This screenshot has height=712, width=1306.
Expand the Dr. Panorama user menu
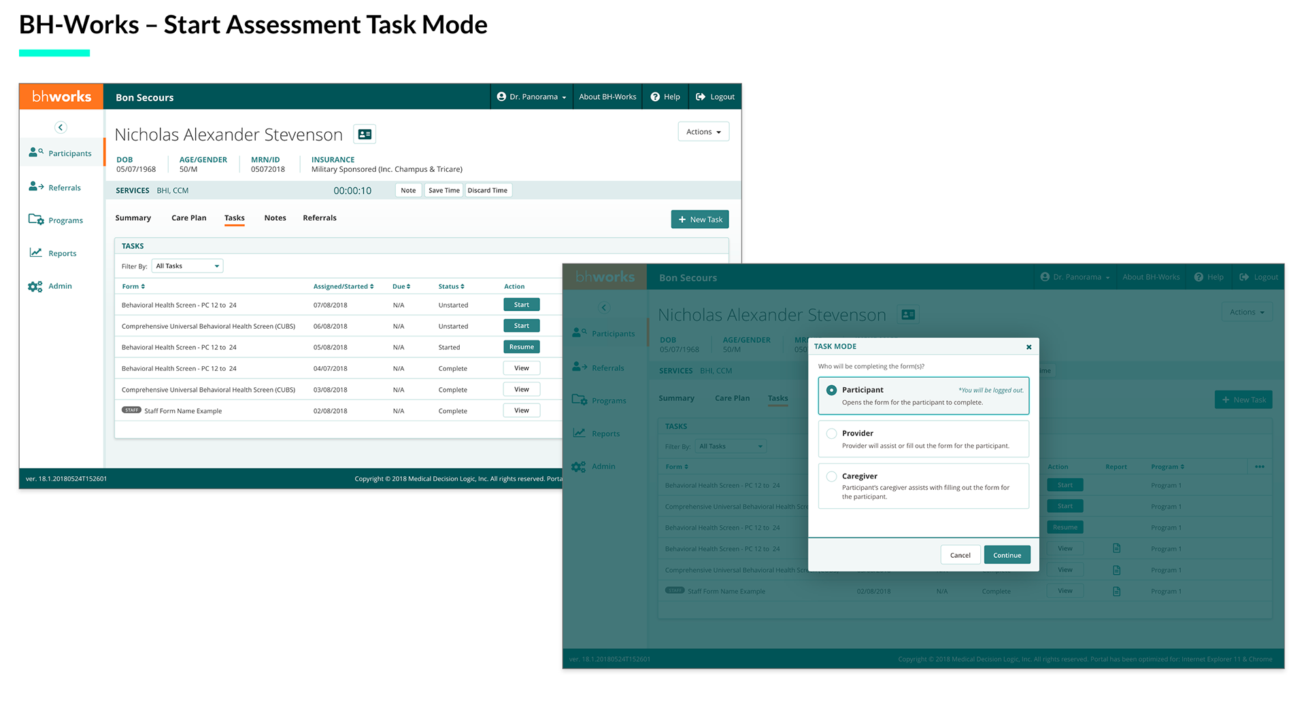pos(531,96)
